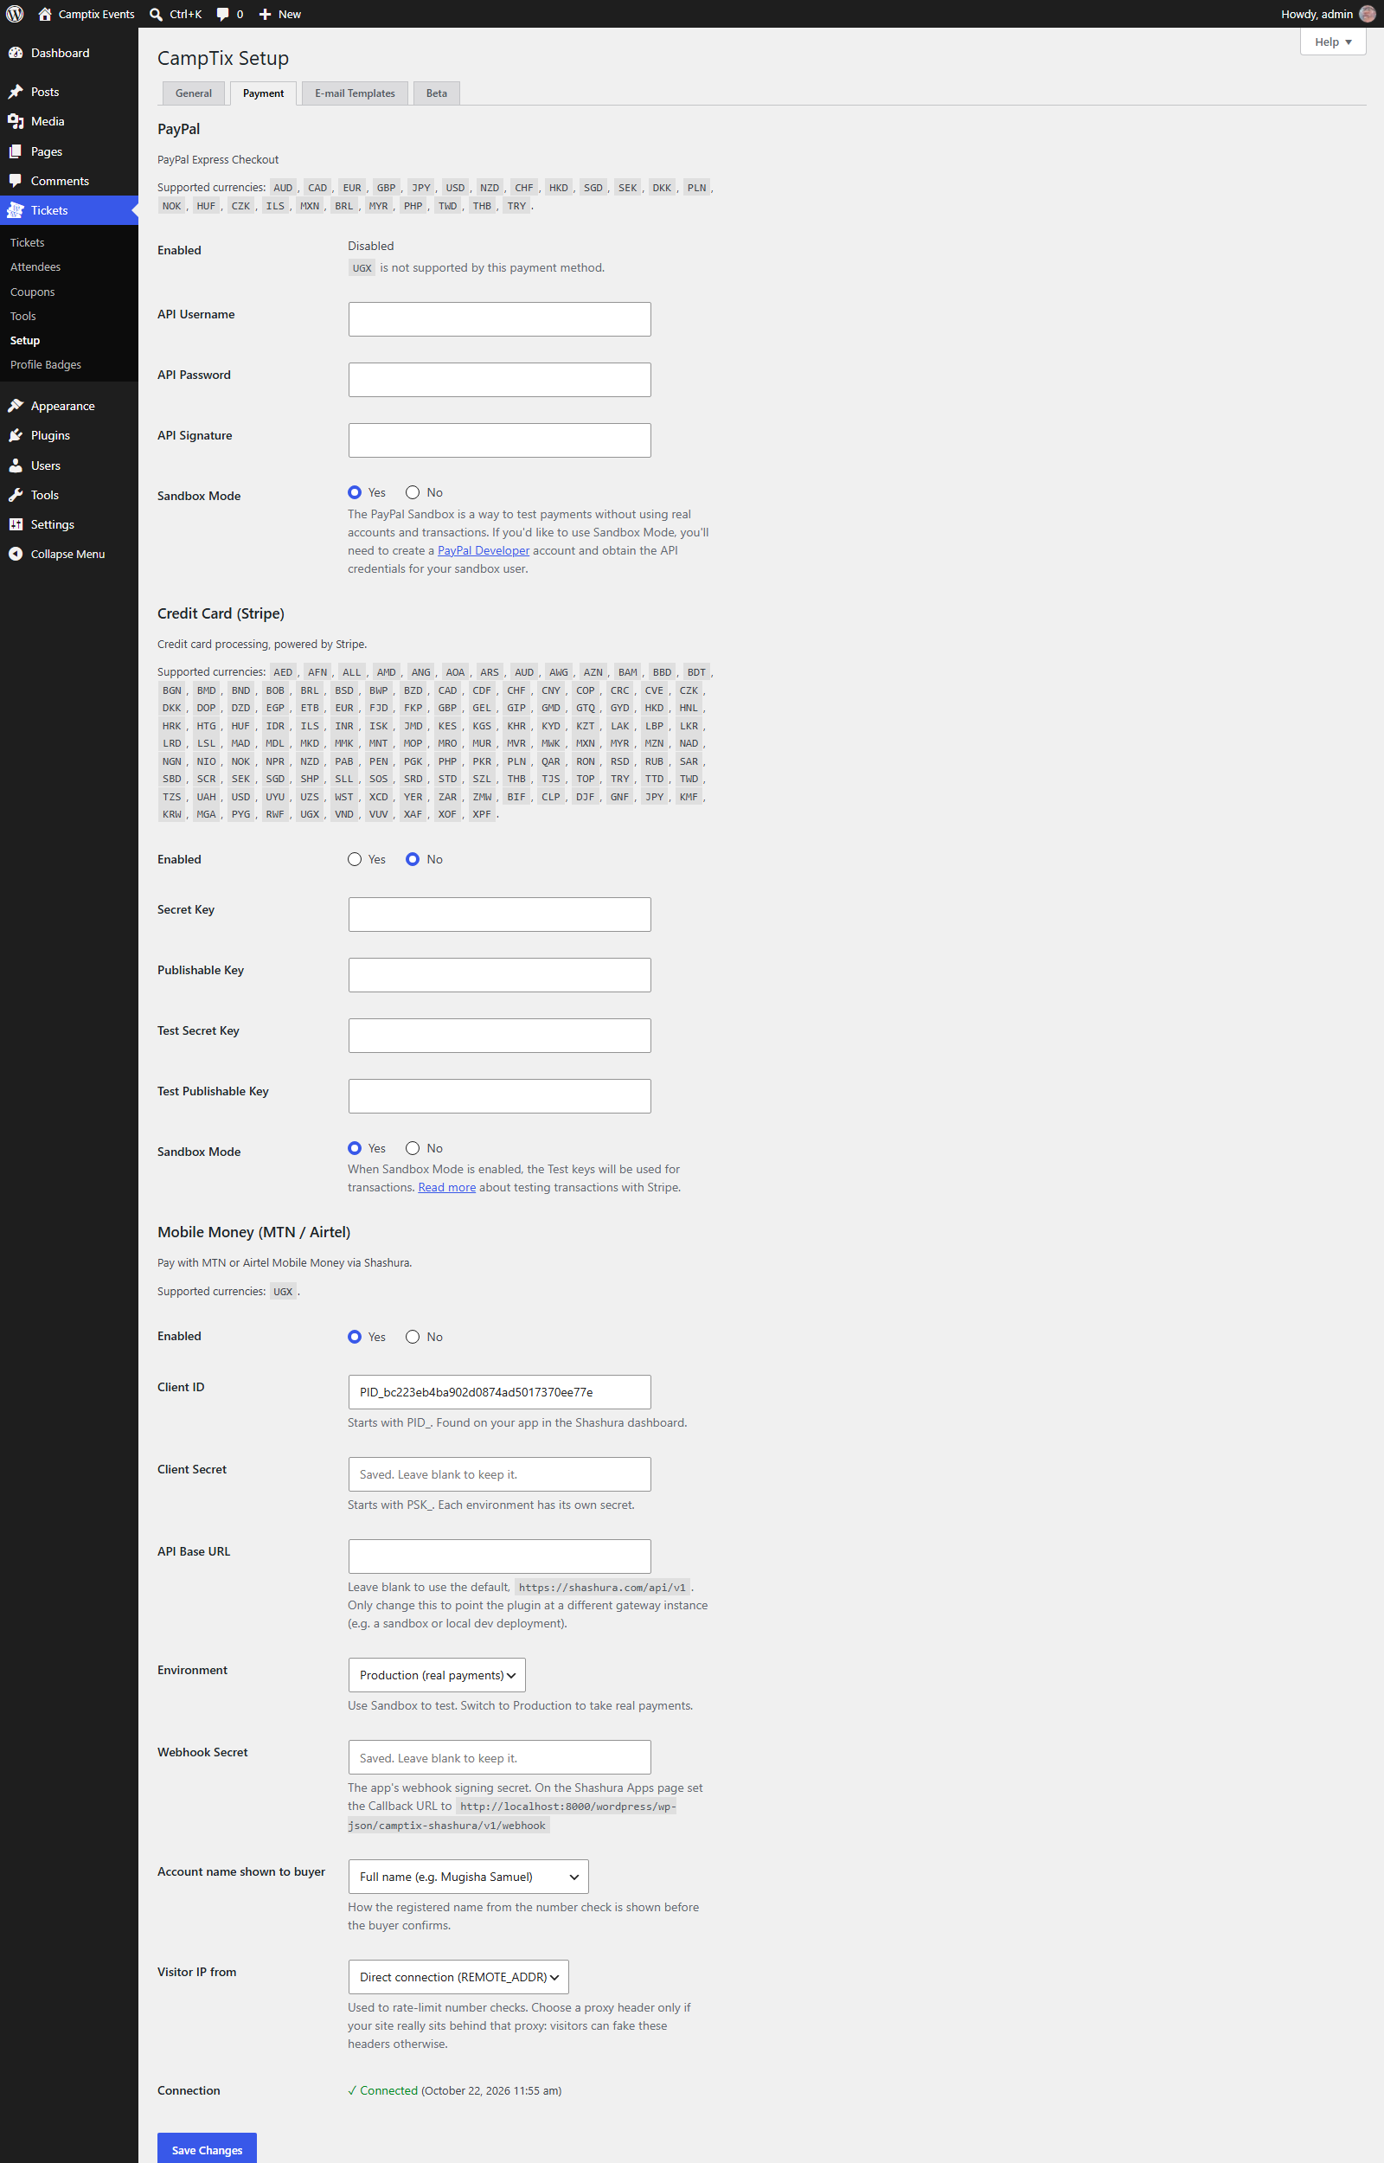Open the Environment dropdown
The height and width of the screenshot is (2163, 1384).
click(x=437, y=1675)
